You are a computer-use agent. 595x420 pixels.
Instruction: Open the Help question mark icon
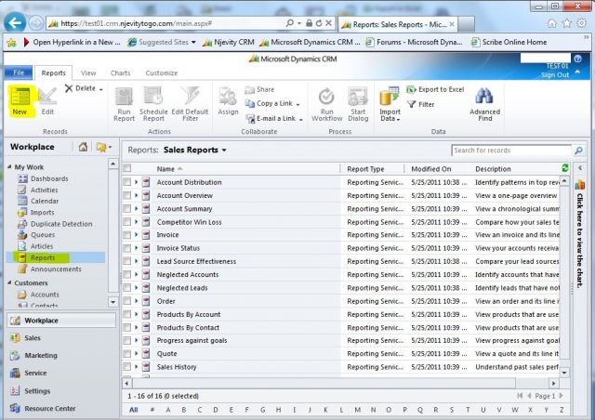[578, 59]
